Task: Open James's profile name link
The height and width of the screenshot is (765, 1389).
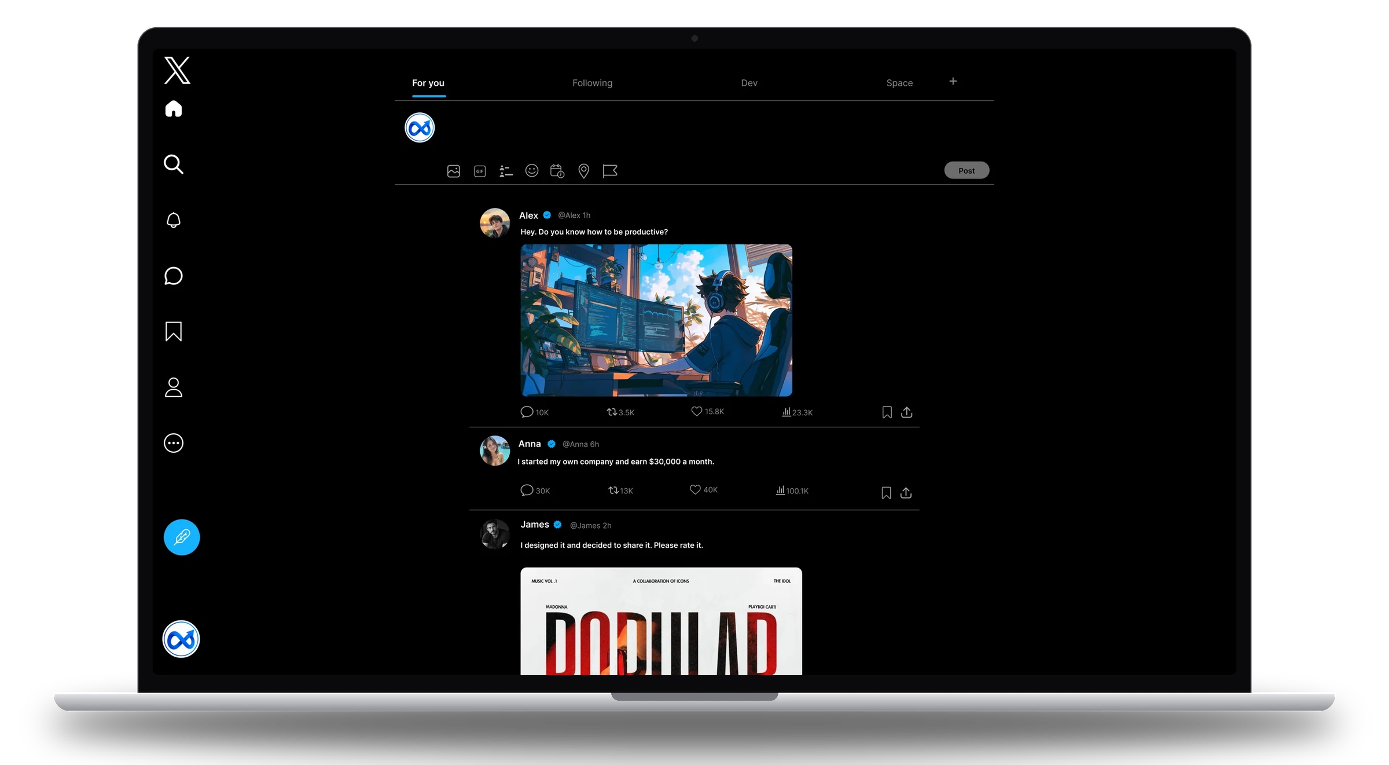Action: 535,525
